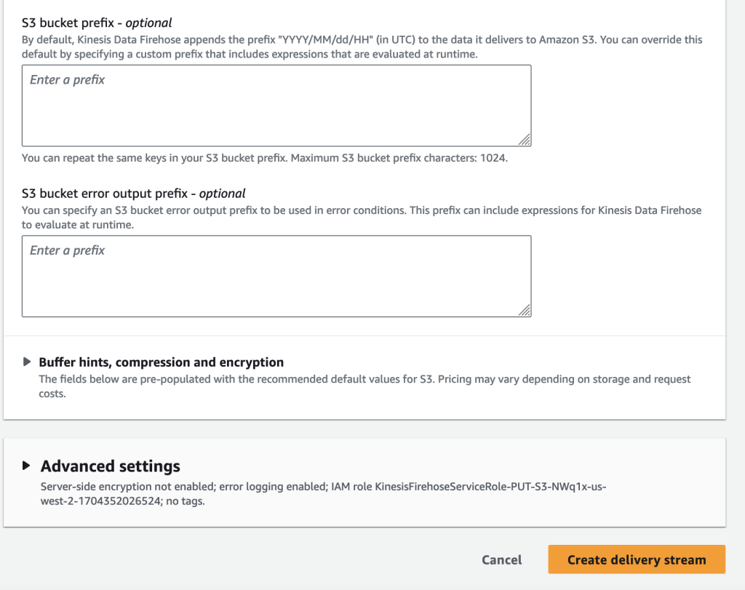Click the Enter a prefix placeholder in error output section
This screenshot has width=745, height=590.
(66, 250)
